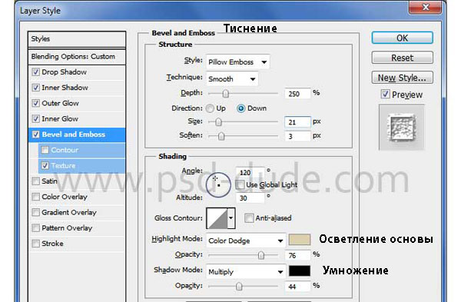
Task: Click the Highlight Opacity slider handle
Action: (260, 255)
